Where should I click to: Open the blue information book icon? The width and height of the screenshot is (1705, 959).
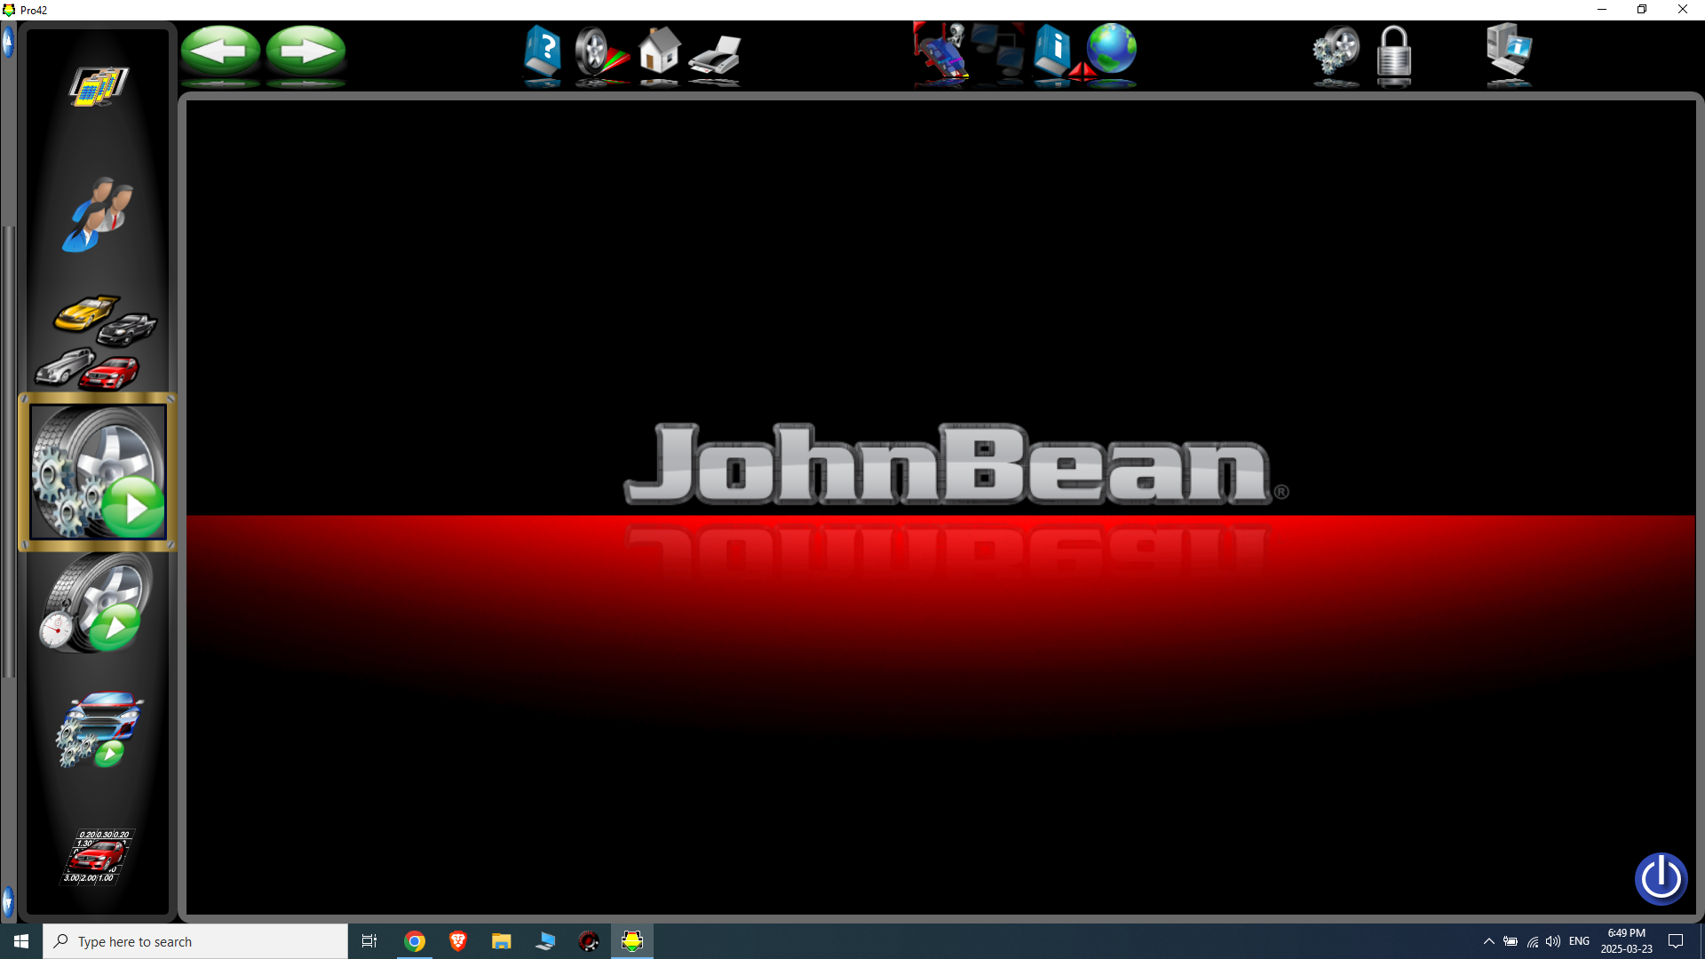[x=1053, y=52]
